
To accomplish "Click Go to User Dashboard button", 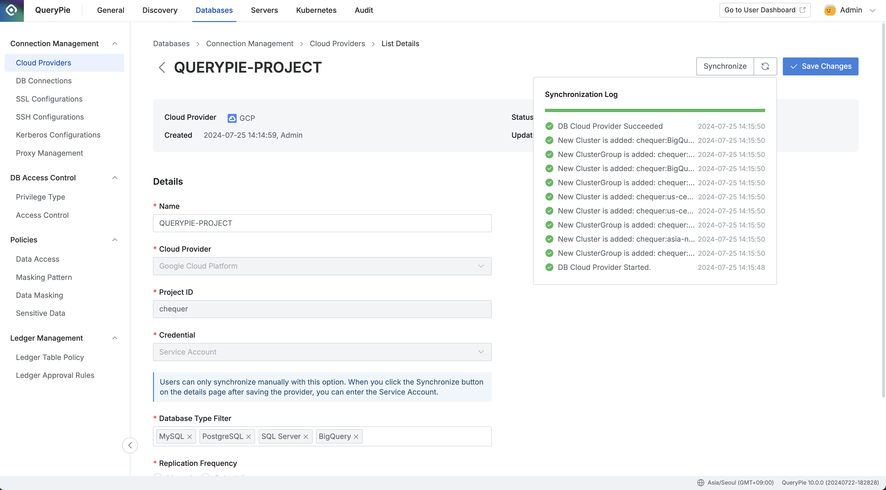I will [x=765, y=10].
